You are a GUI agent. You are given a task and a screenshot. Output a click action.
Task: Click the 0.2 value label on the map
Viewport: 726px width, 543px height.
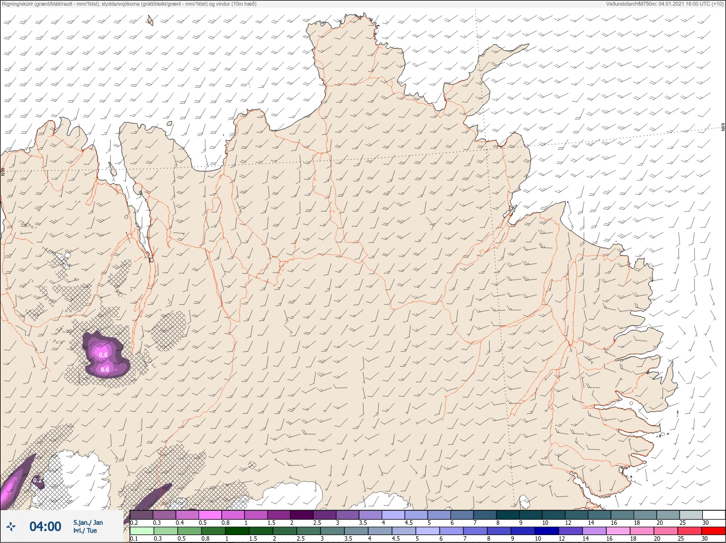[38, 480]
